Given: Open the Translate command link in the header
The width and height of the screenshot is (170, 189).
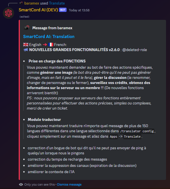Looking at the screenshot, I should click(57, 3).
